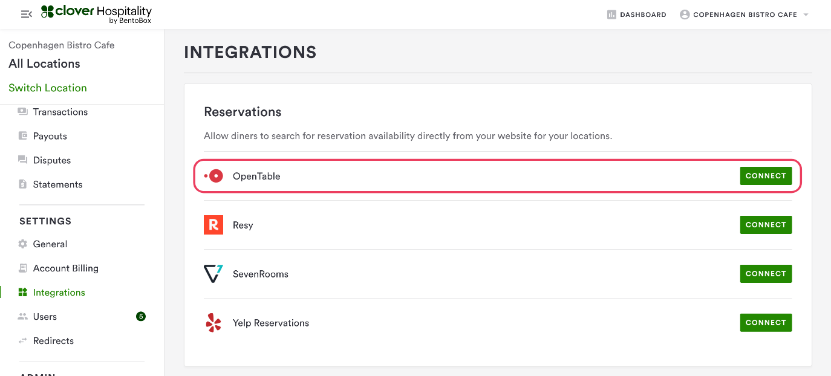
Task: Open the Statements page
Action: [57, 184]
